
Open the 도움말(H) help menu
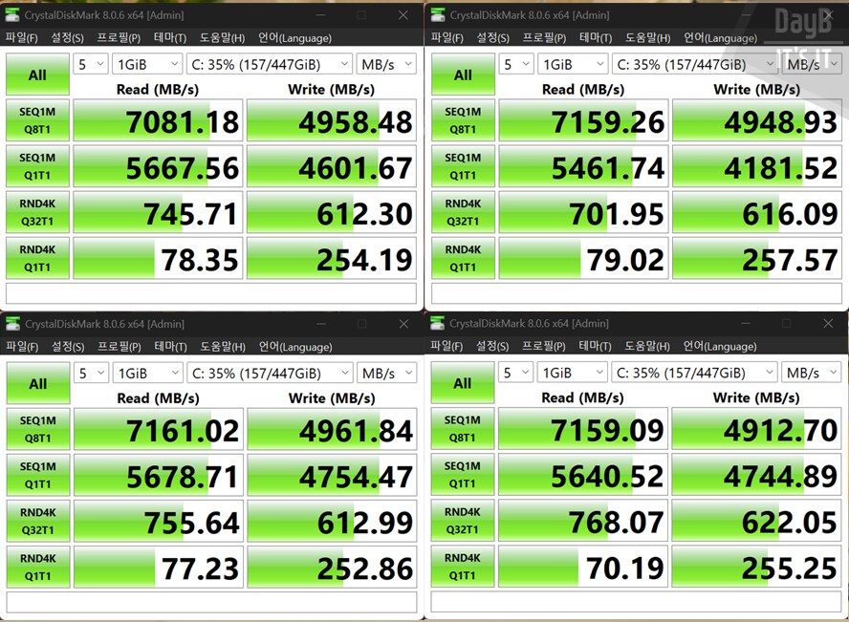(x=221, y=38)
